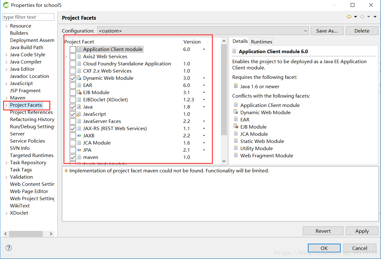The width and height of the screenshot is (381, 259).
Task: Click the forward navigation arrow icon
Action: pyautogui.click(x=362, y=17)
